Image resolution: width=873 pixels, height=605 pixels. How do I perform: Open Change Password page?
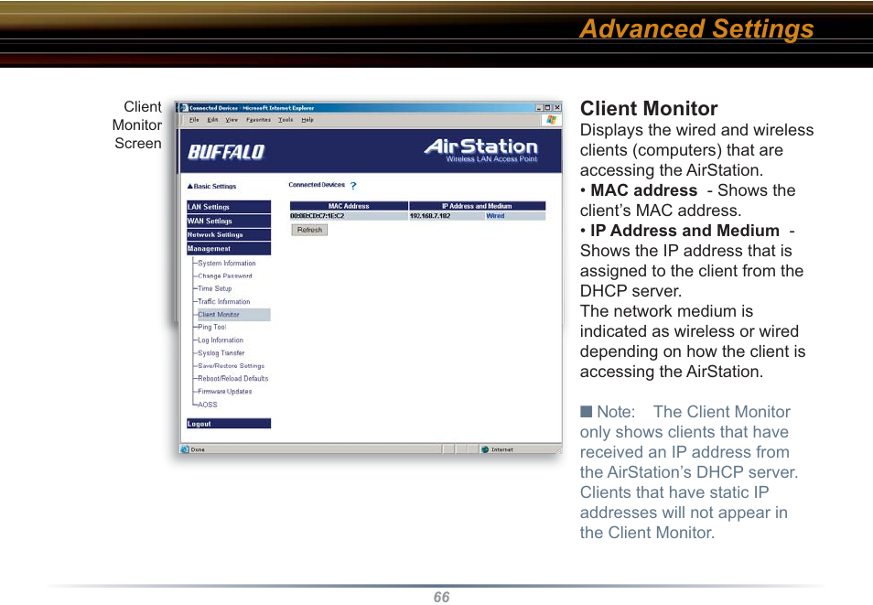(225, 275)
